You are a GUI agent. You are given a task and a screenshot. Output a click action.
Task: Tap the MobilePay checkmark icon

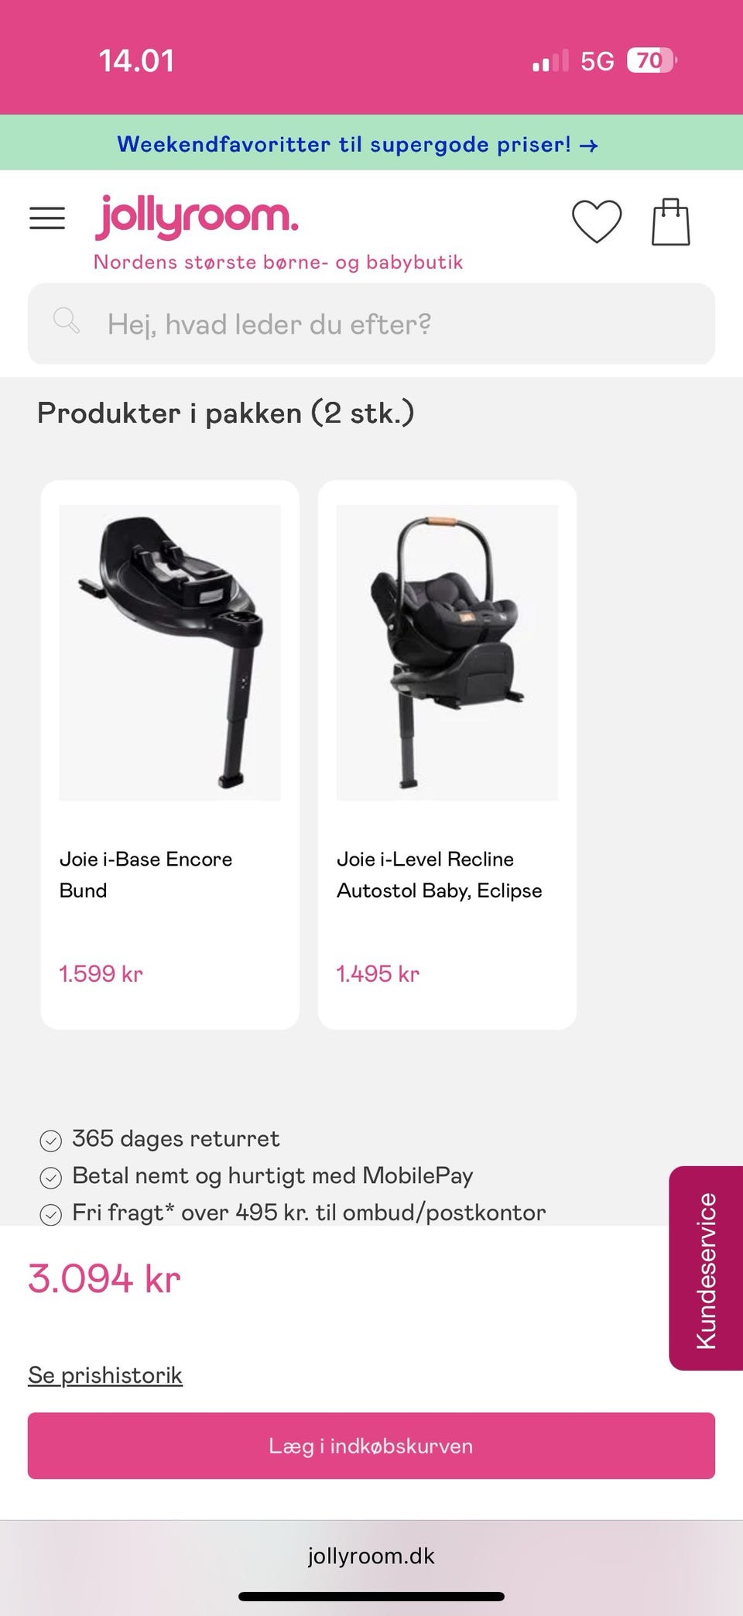51,1178
